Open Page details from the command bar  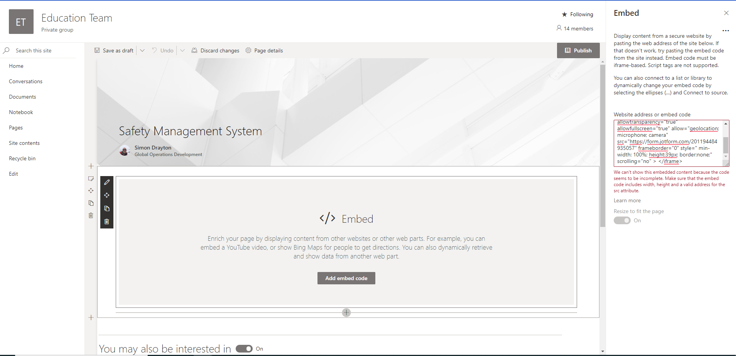(264, 50)
